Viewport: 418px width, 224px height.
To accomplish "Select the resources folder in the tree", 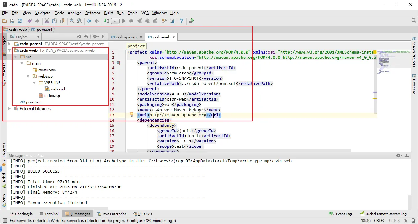I will [x=44, y=70].
